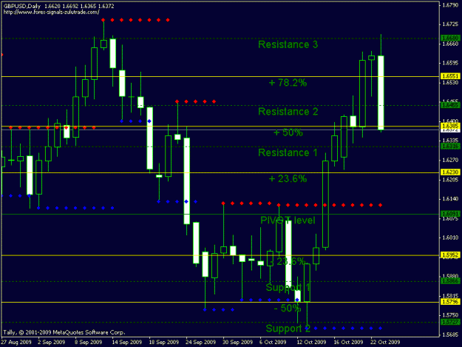The height and width of the screenshot is (347, 462).
Task: Click the 1.6790 price axis value
Action: 451,5
